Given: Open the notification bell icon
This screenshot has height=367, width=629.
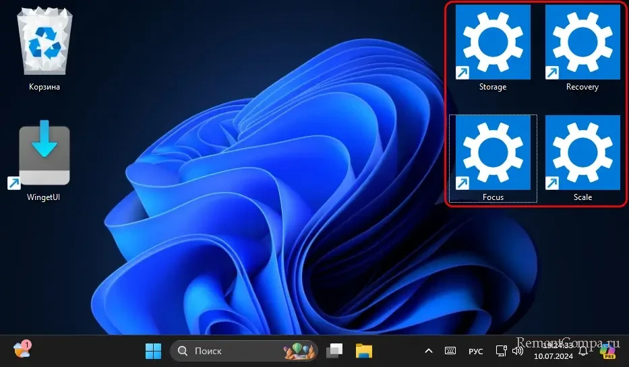Looking at the screenshot, I should click(x=583, y=351).
